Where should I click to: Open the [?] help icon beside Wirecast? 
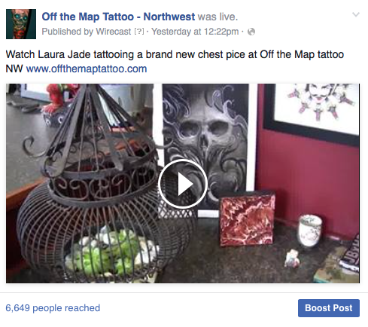139,32
